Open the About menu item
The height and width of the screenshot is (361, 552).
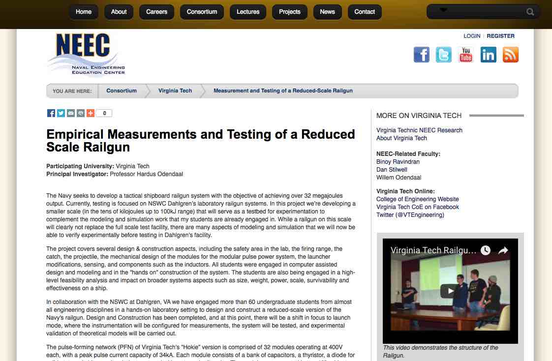point(119,12)
